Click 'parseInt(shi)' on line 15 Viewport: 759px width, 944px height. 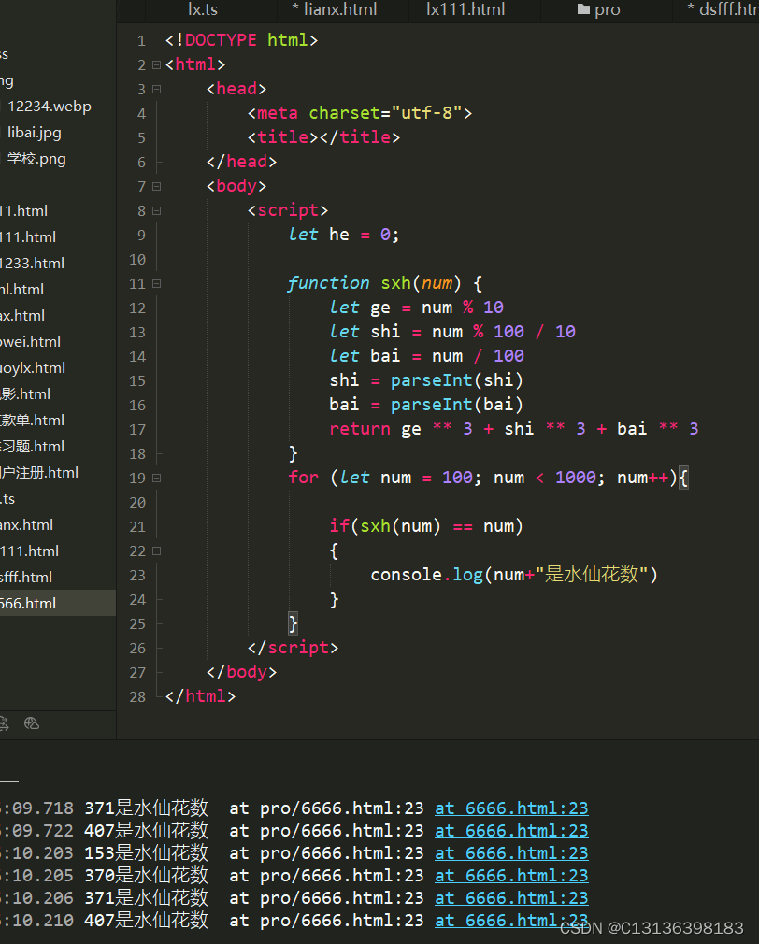click(x=457, y=379)
